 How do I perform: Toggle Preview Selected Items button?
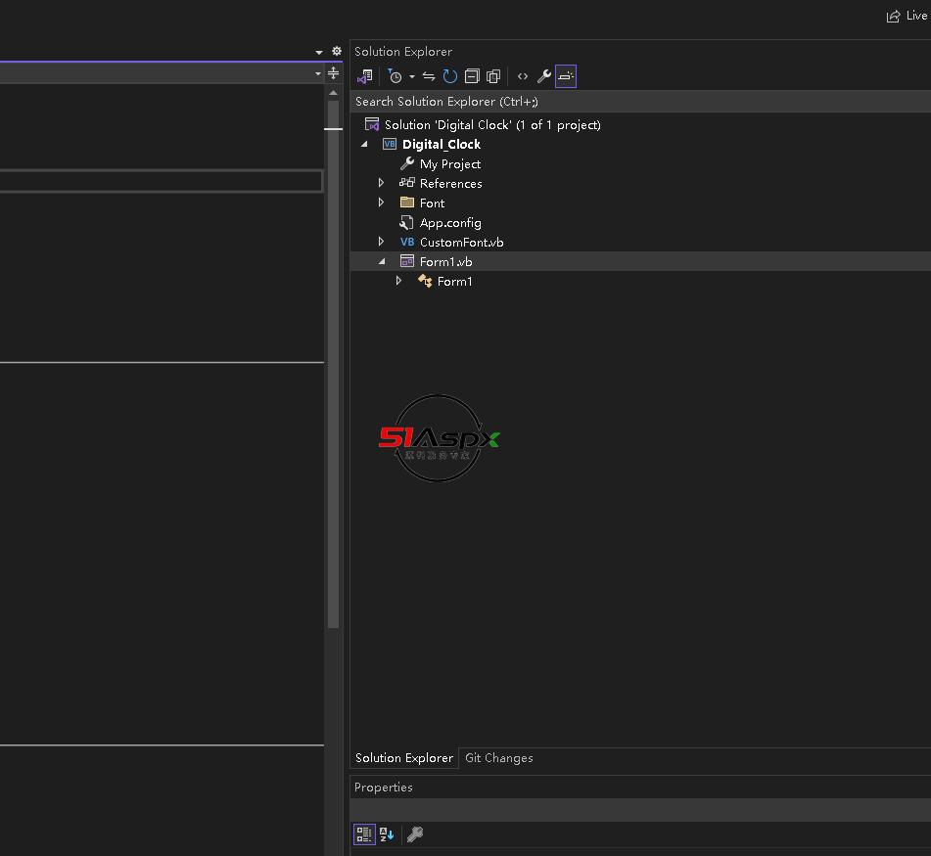click(x=566, y=76)
